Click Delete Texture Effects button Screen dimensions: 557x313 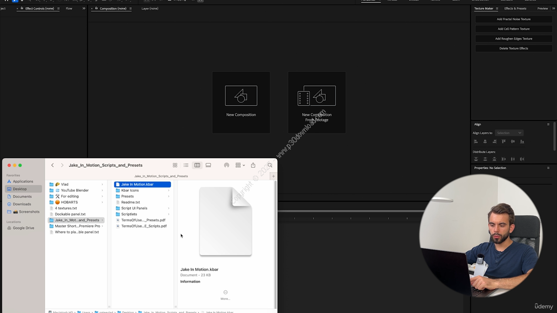pyautogui.click(x=513, y=48)
